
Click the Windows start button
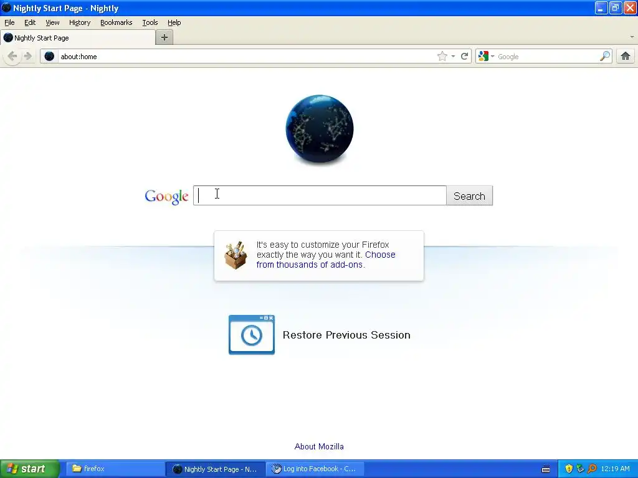click(x=30, y=469)
